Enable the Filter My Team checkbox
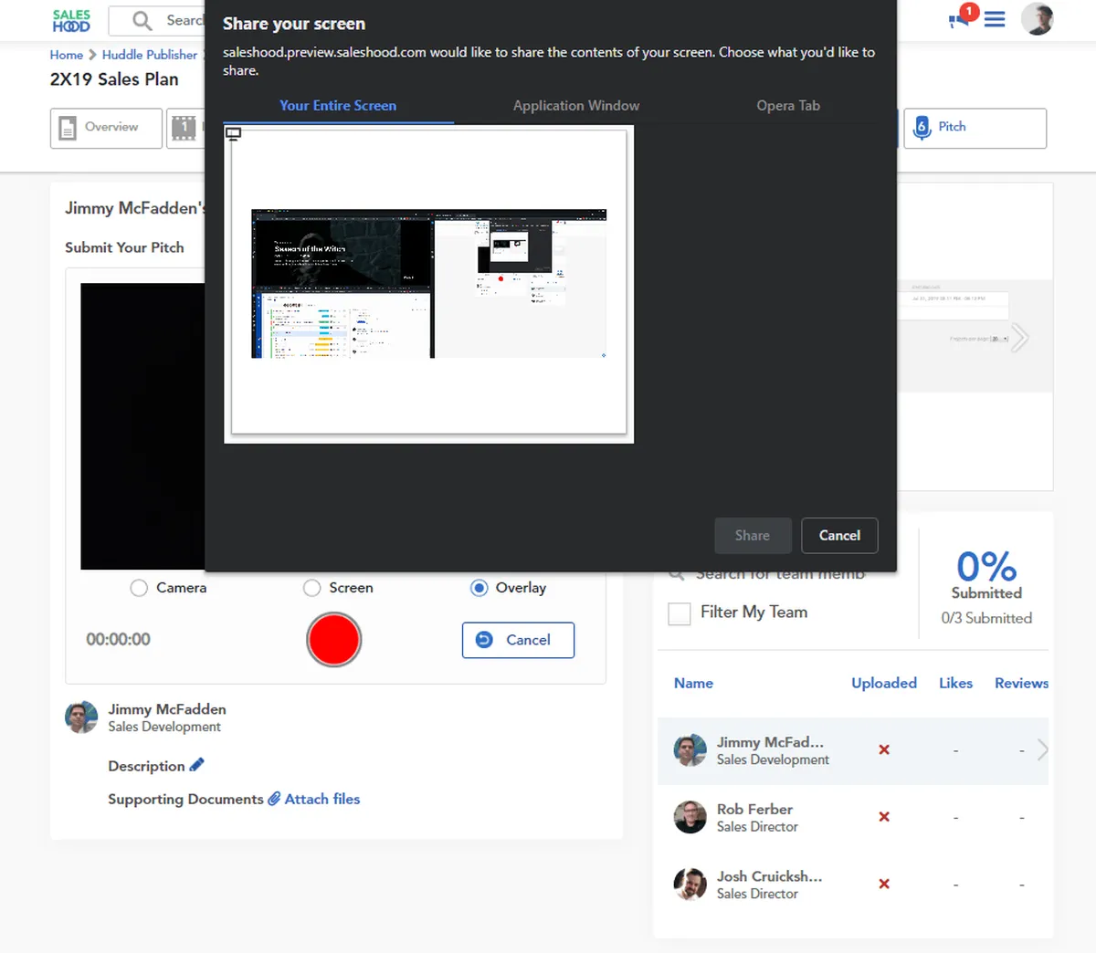 click(x=680, y=613)
